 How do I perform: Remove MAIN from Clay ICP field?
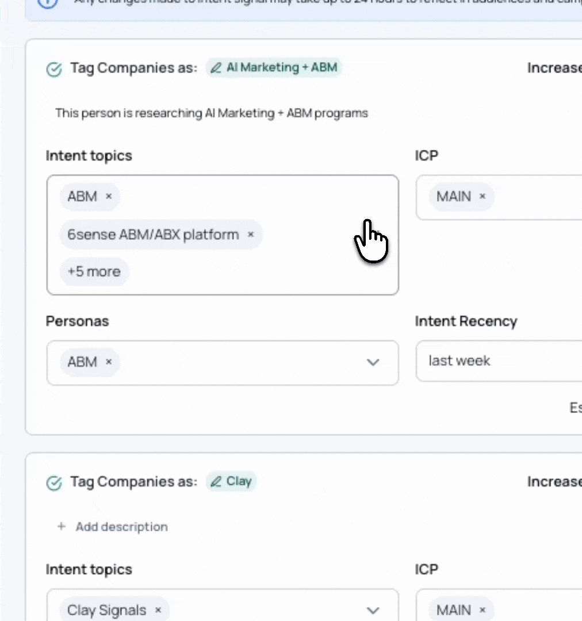tap(482, 610)
